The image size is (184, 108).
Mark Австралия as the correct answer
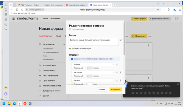(72, 76)
